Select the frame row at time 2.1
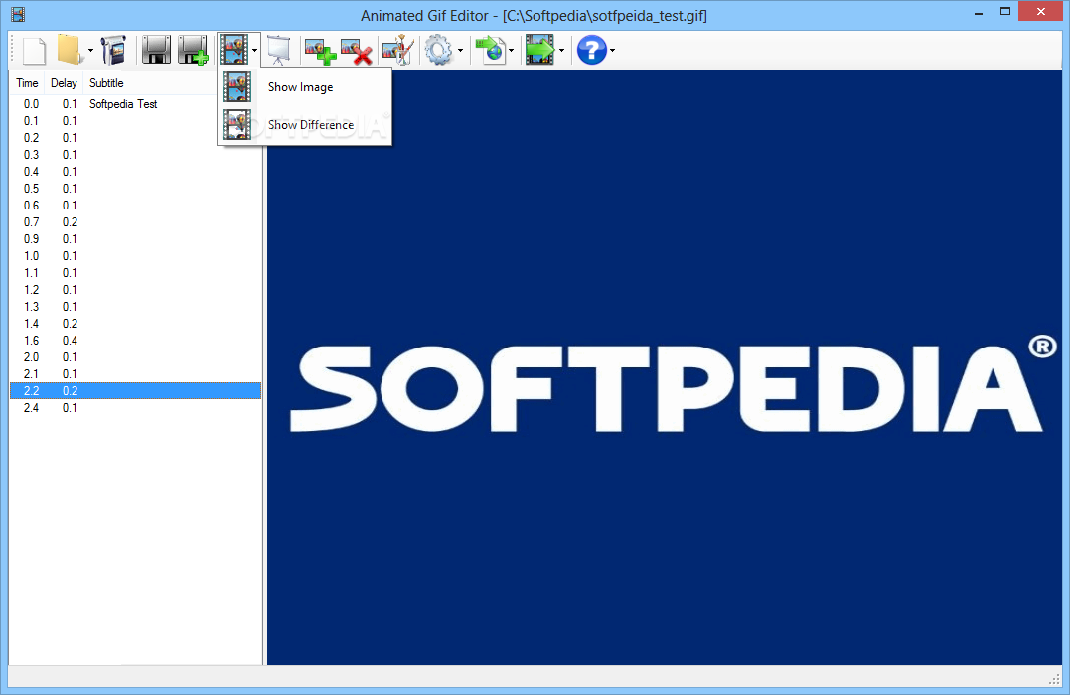Viewport: 1070px width, 695px height. point(135,374)
